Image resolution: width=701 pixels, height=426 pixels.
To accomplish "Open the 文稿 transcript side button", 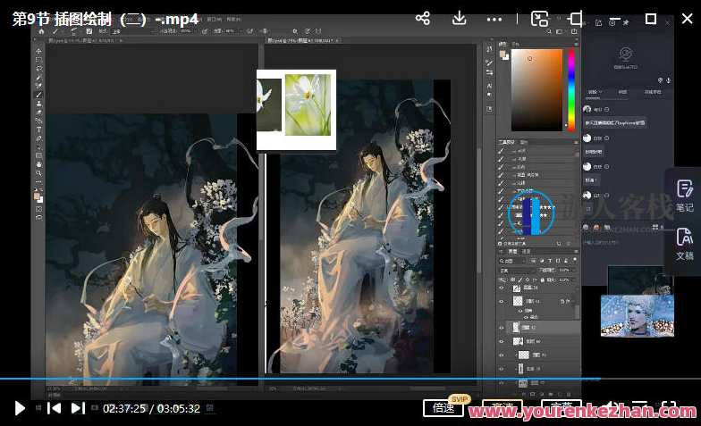I will pos(685,244).
